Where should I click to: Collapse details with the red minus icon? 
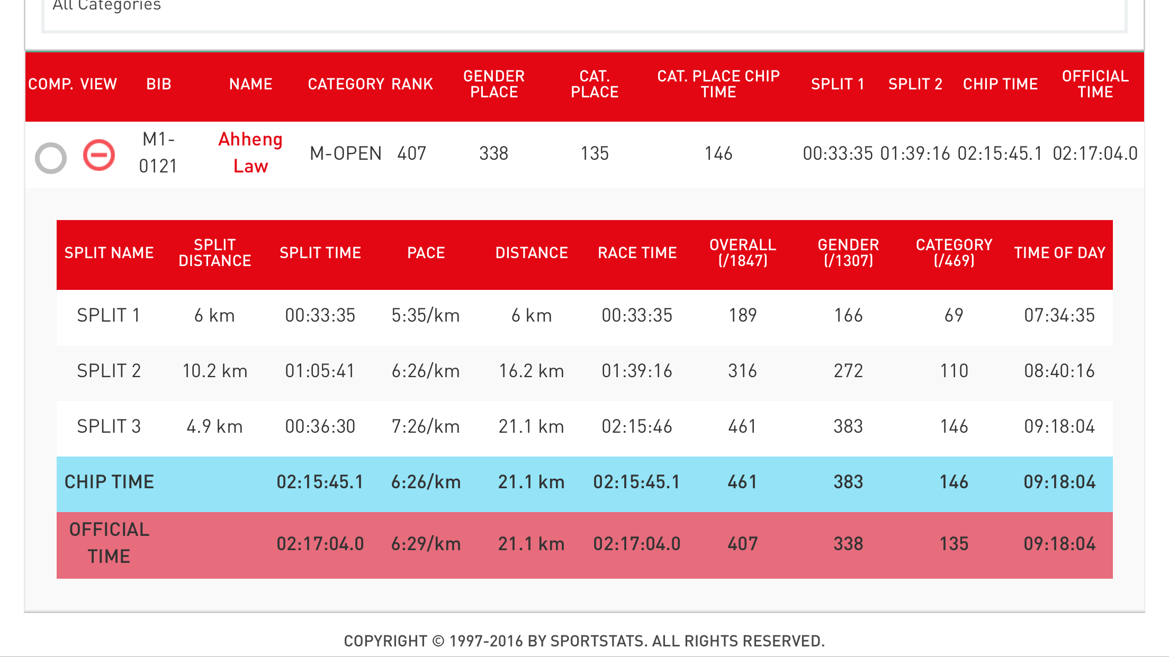click(x=99, y=155)
